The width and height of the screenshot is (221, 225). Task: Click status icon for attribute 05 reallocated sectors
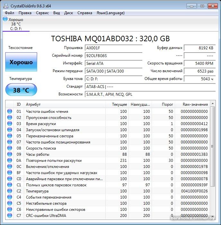click(10, 136)
